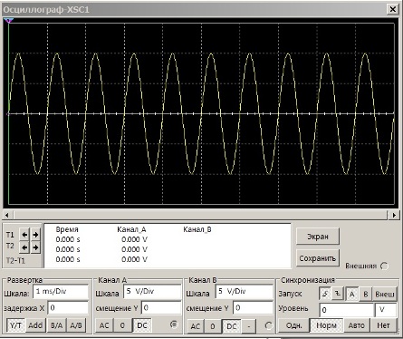Select Add display mode
The height and width of the screenshot is (339, 403).
(x=35, y=325)
